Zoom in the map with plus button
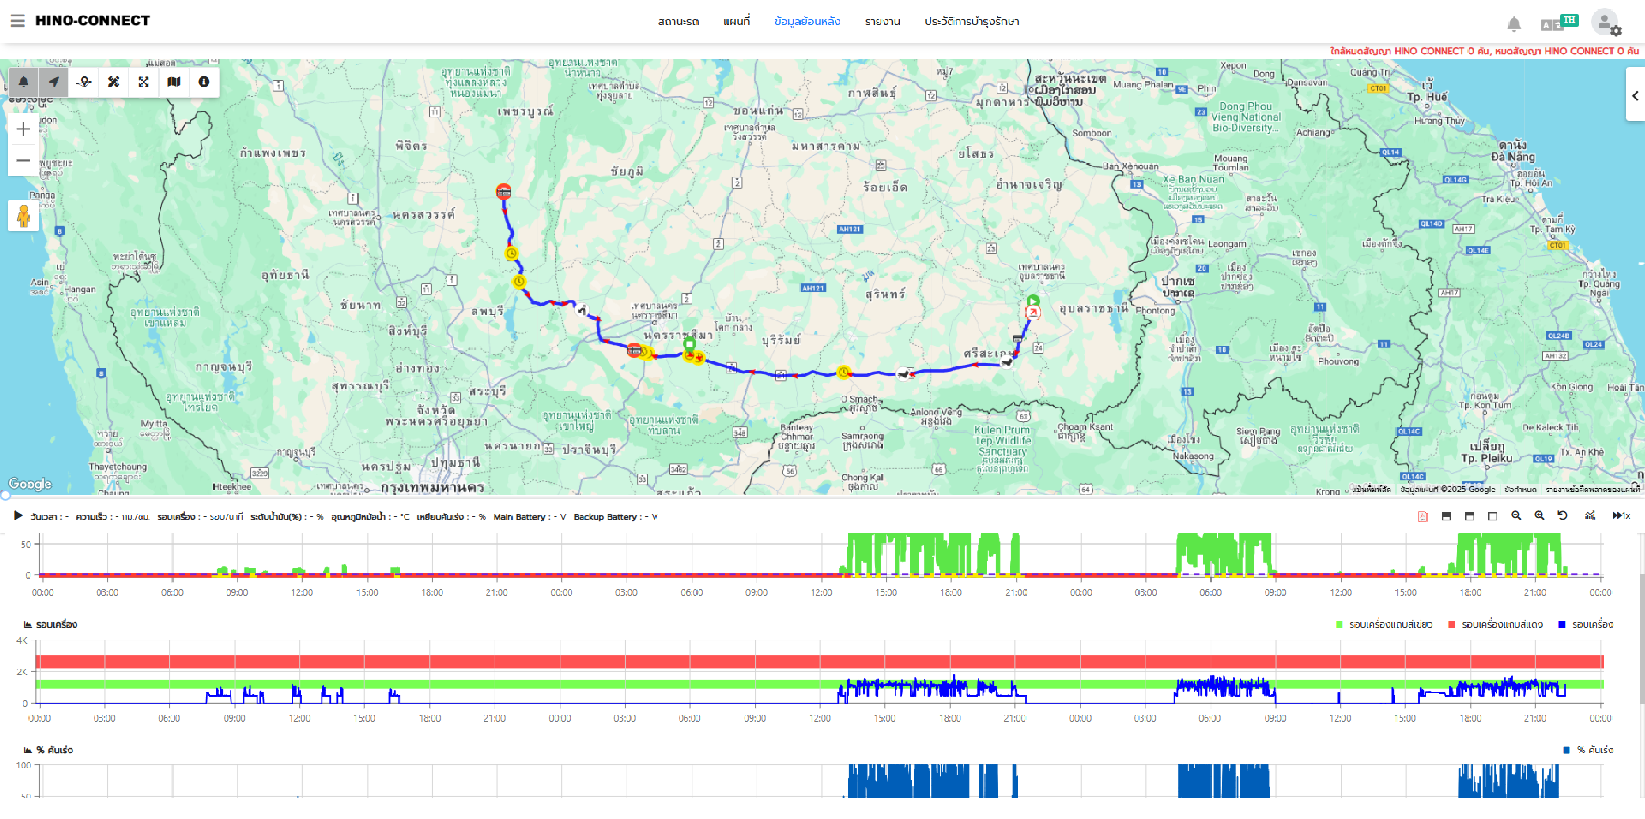Image resolution: width=1645 pixels, height=819 pixels. [23, 129]
